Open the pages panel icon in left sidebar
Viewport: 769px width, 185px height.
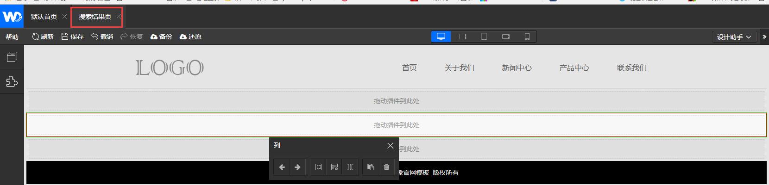point(12,57)
